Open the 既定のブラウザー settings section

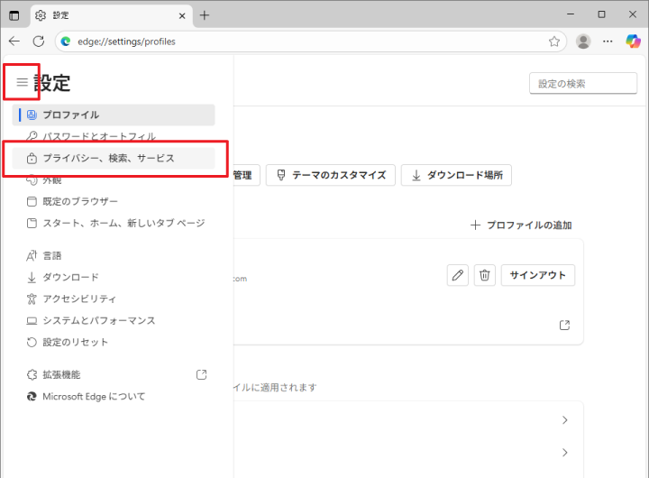pos(80,201)
